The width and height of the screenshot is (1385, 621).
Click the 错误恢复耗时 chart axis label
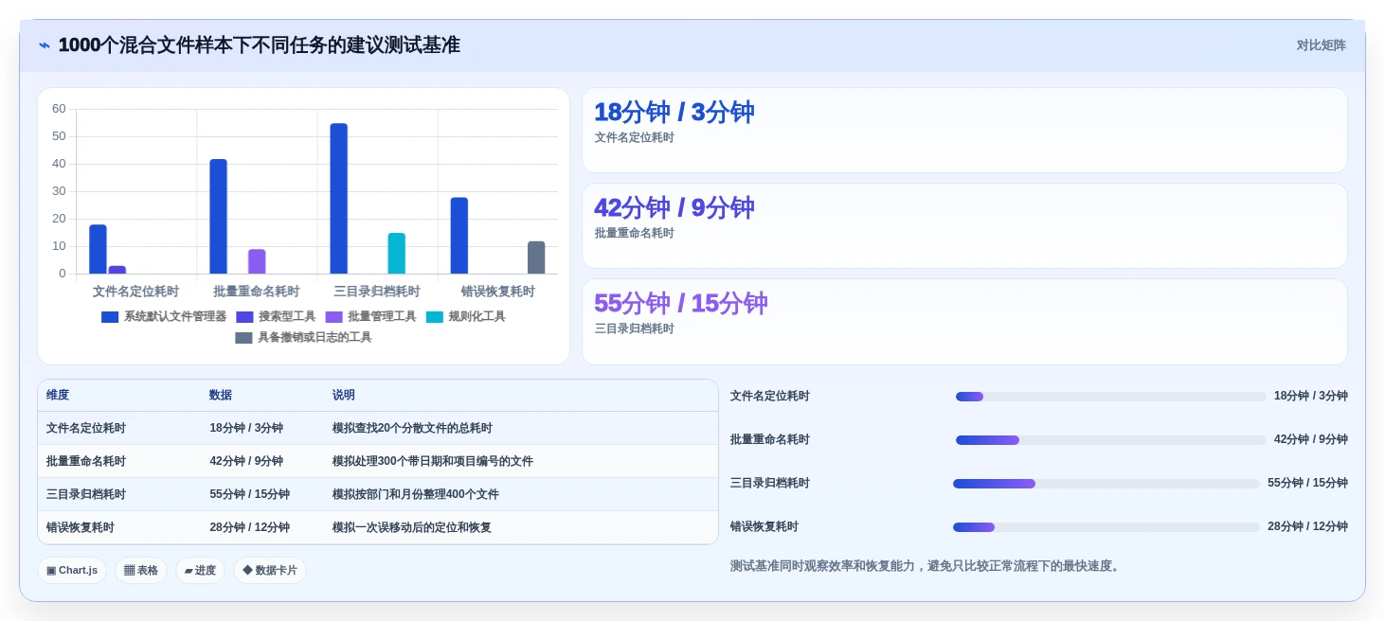[497, 292]
